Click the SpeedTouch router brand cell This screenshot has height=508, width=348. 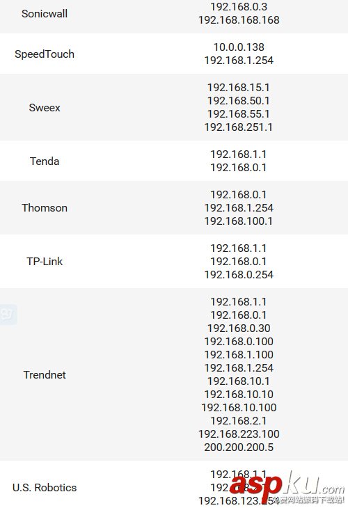[x=45, y=54]
